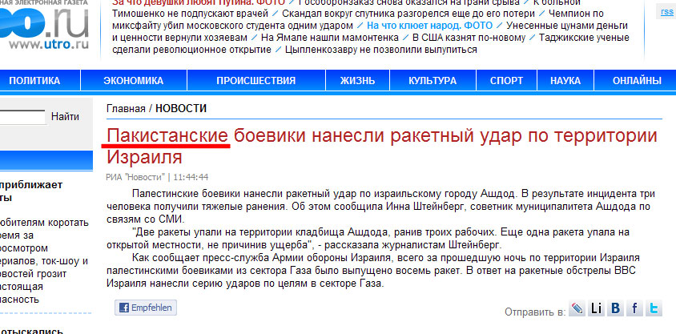Click paragraph starting 'Как сообщает пресс-служба'
The image size is (676, 334).
(x=373, y=271)
